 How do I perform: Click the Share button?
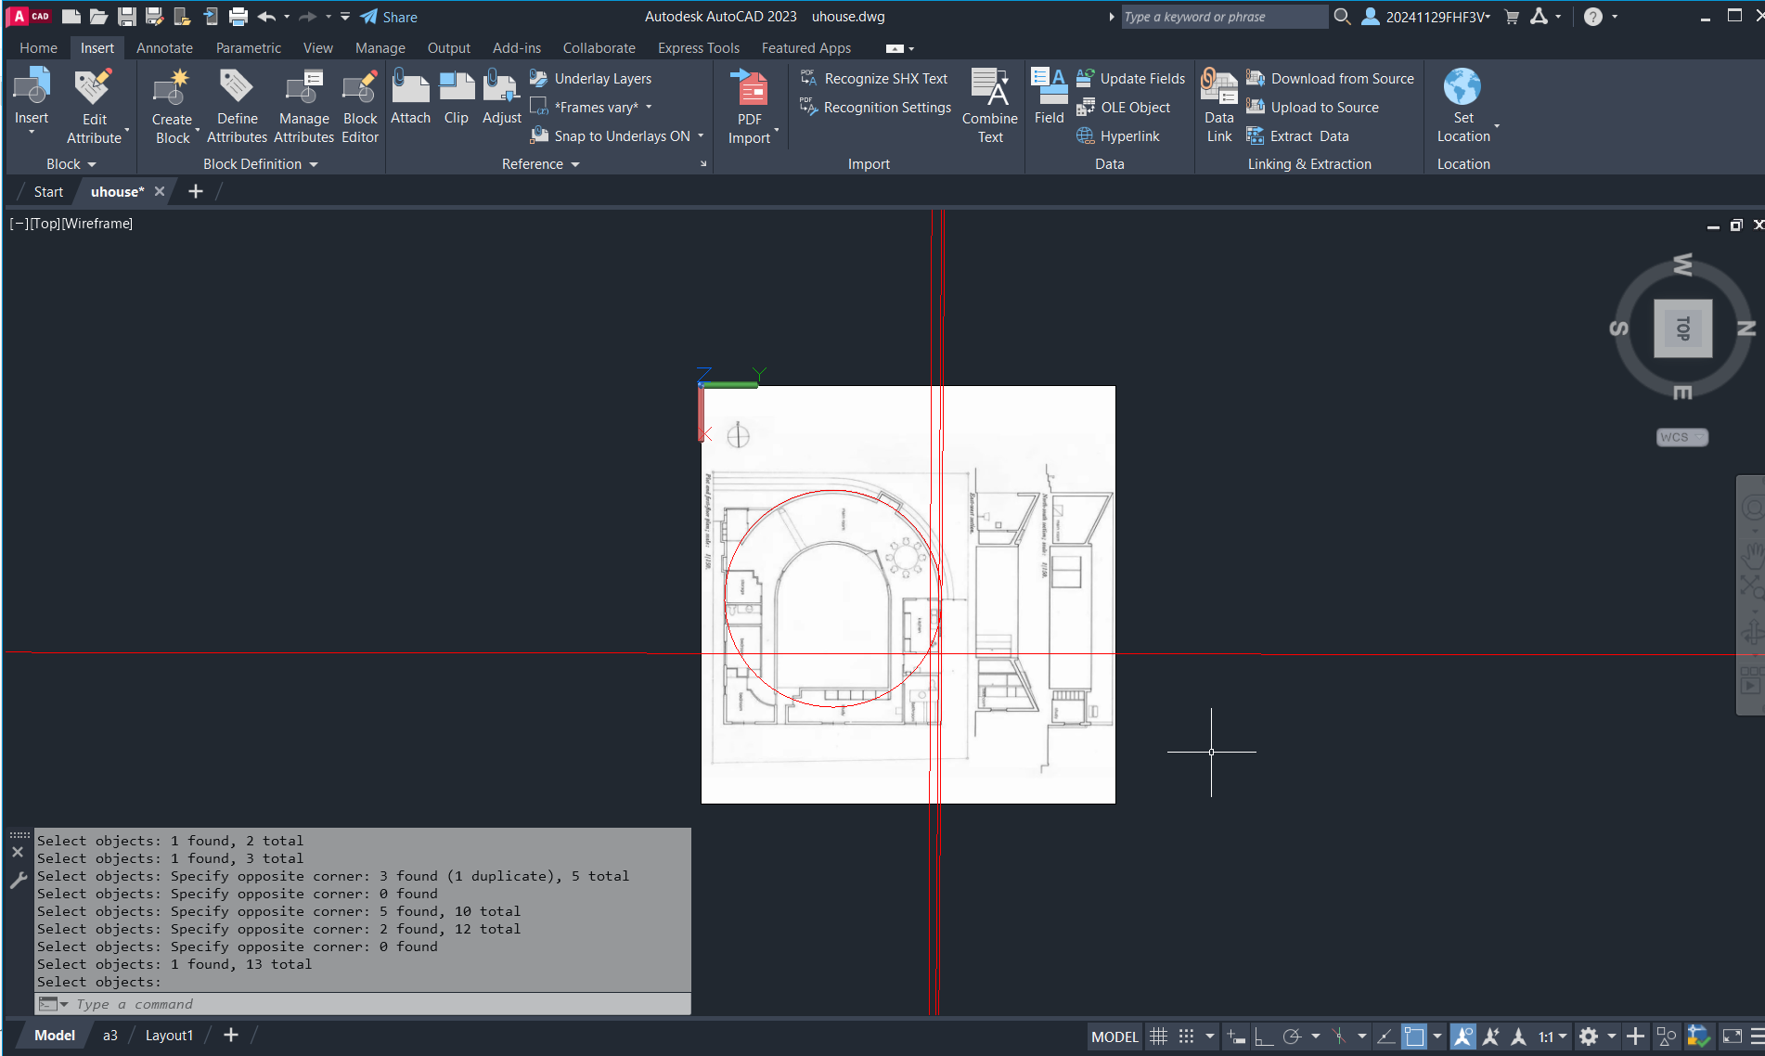389,17
